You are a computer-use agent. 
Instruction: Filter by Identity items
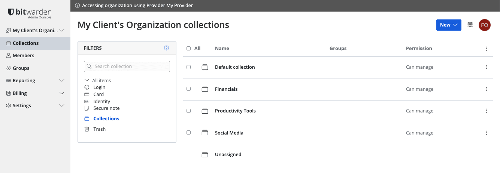pyautogui.click(x=102, y=101)
